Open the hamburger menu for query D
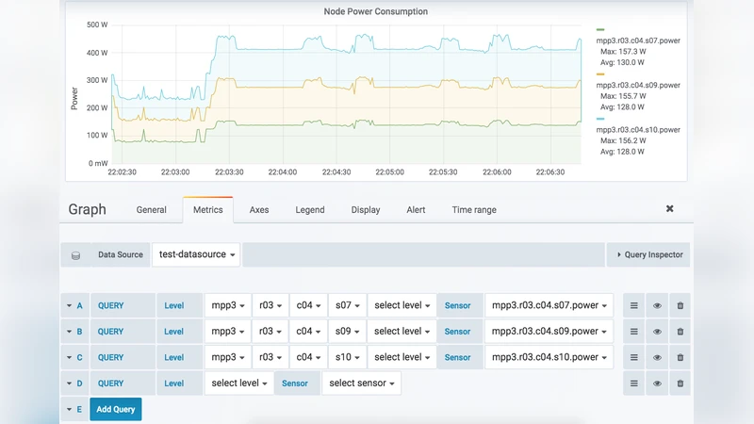Screen dimensions: 754x424 point(634,383)
